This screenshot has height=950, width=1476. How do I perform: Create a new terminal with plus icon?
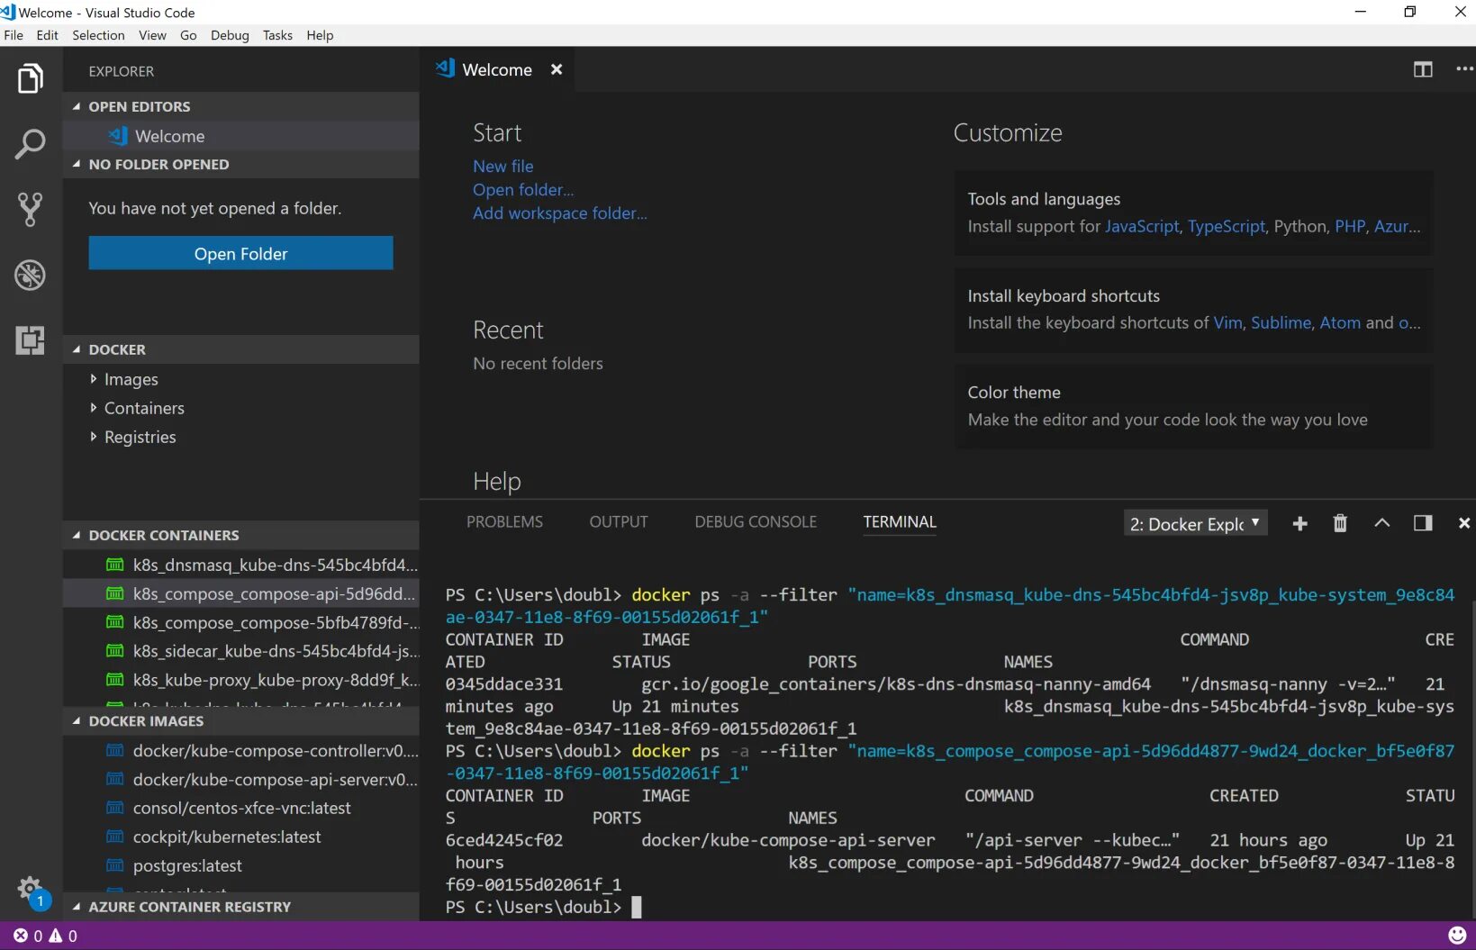coord(1299,523)
